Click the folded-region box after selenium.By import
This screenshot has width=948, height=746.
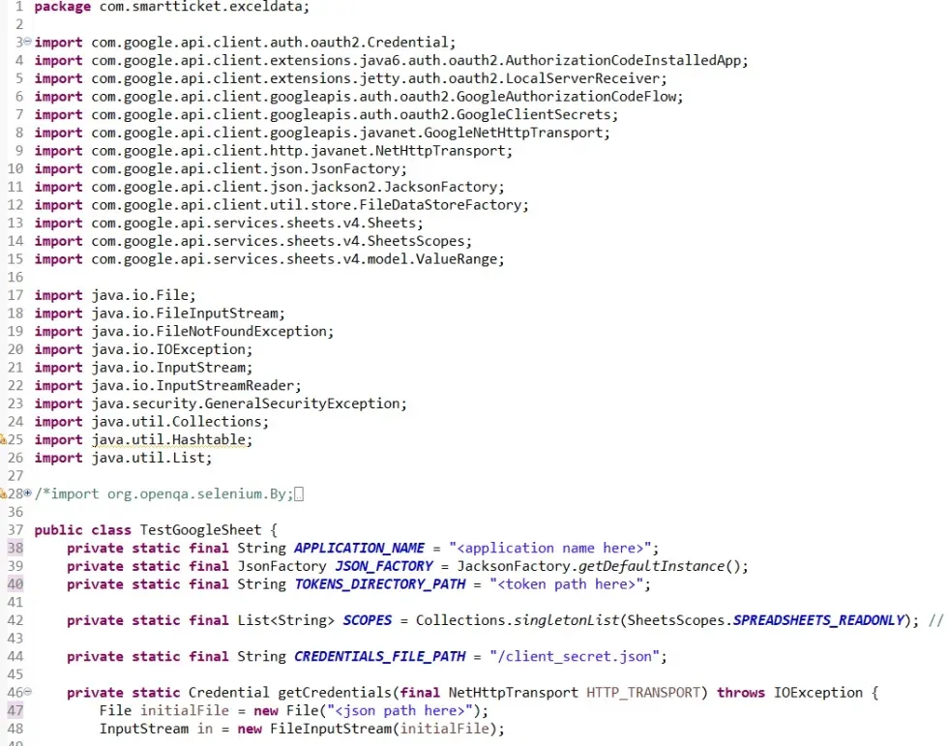(299, 493)
